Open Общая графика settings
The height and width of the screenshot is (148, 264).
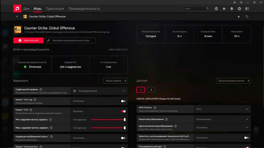tap(115, 81)
